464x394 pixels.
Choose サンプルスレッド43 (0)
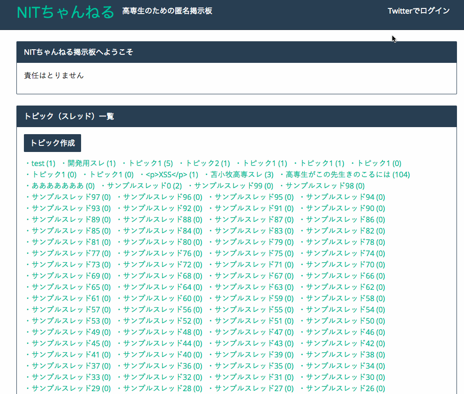pos(254,343)
